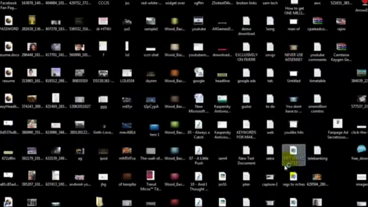Select the web text file

point(270,124)
